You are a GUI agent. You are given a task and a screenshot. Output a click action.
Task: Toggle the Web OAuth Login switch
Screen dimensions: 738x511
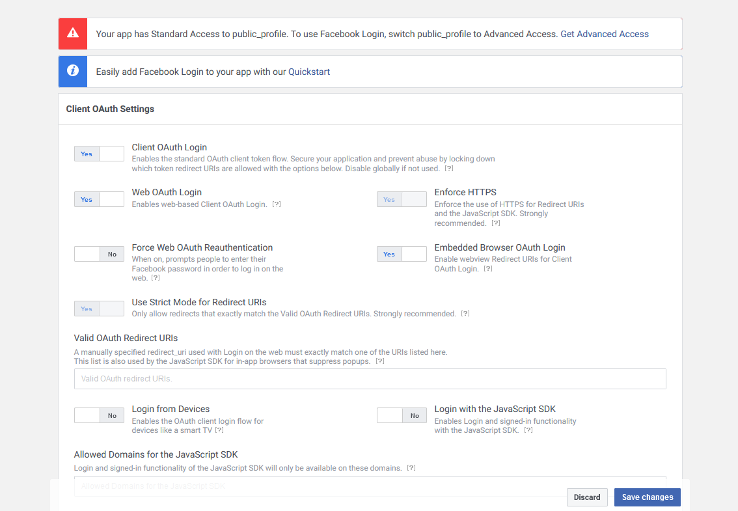click(x=100, y=199)
